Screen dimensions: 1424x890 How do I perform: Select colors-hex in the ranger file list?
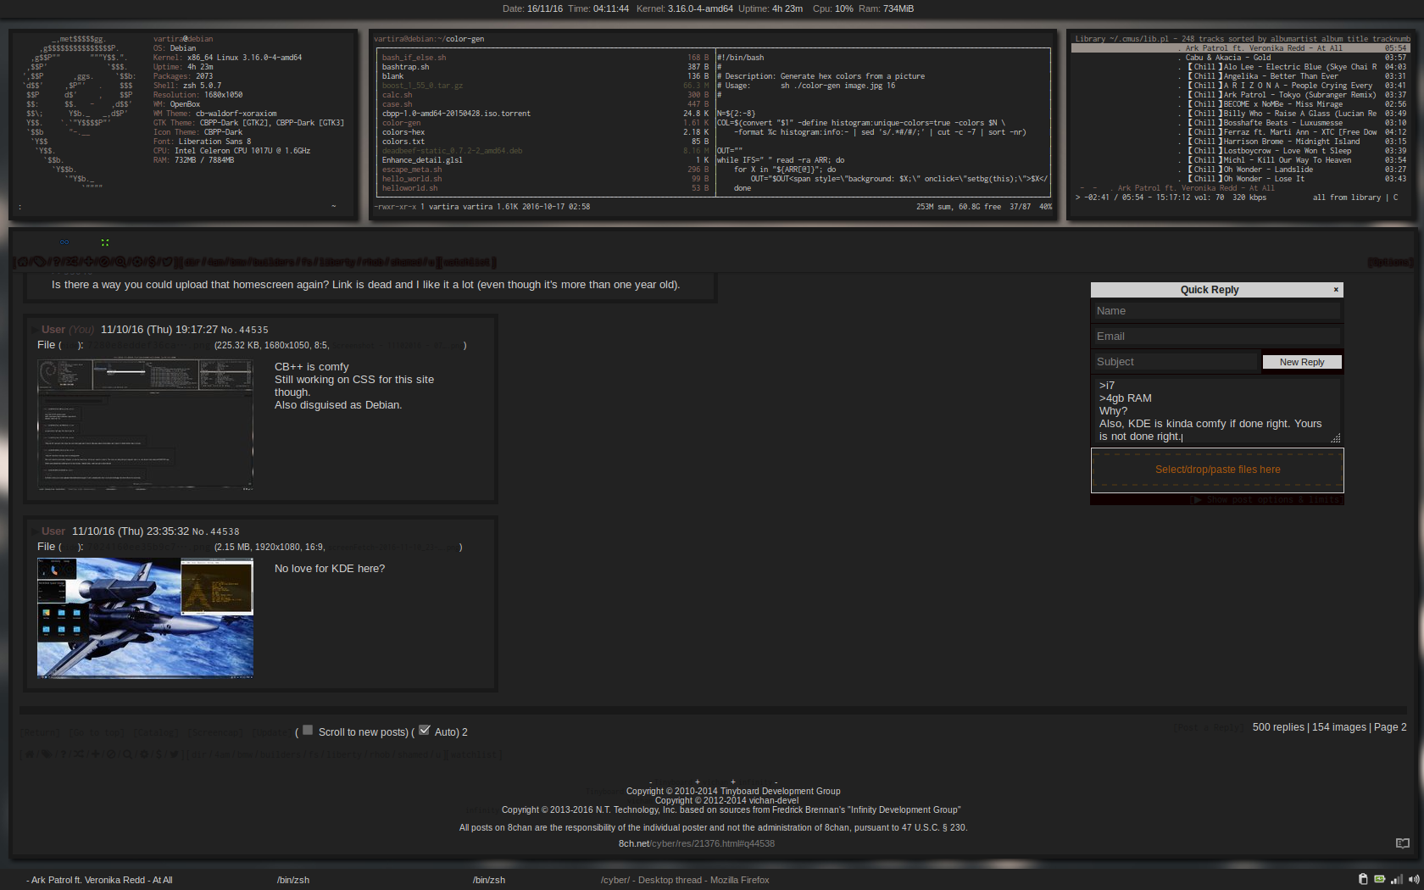tap(545, 132)
